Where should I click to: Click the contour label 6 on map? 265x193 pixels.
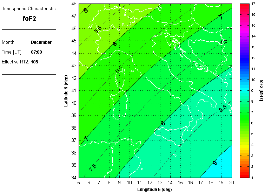click(114, 44)
